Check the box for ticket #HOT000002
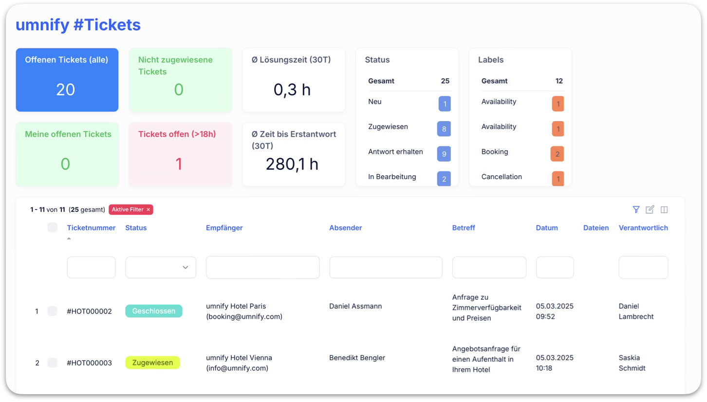707x402 pixels. 52,311
